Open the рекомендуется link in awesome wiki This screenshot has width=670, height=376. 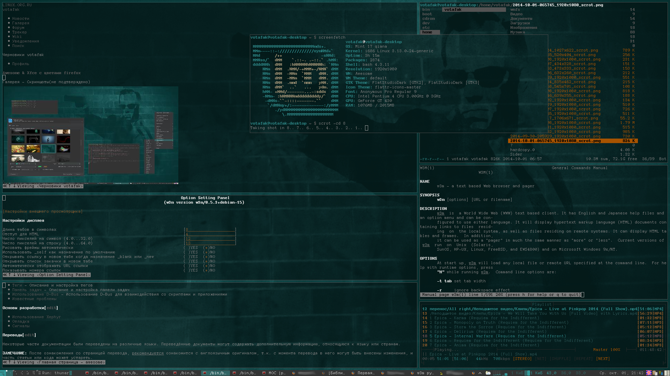(148, 353)
